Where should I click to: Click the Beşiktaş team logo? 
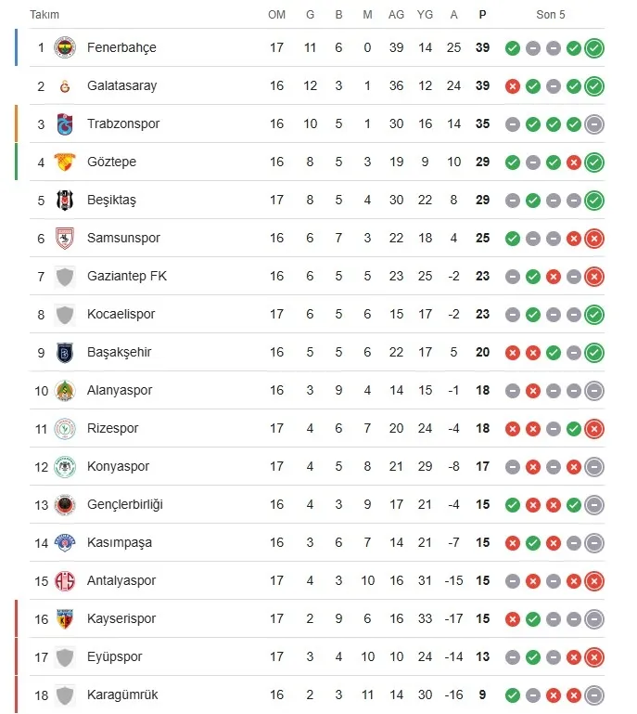click(65, 200)
